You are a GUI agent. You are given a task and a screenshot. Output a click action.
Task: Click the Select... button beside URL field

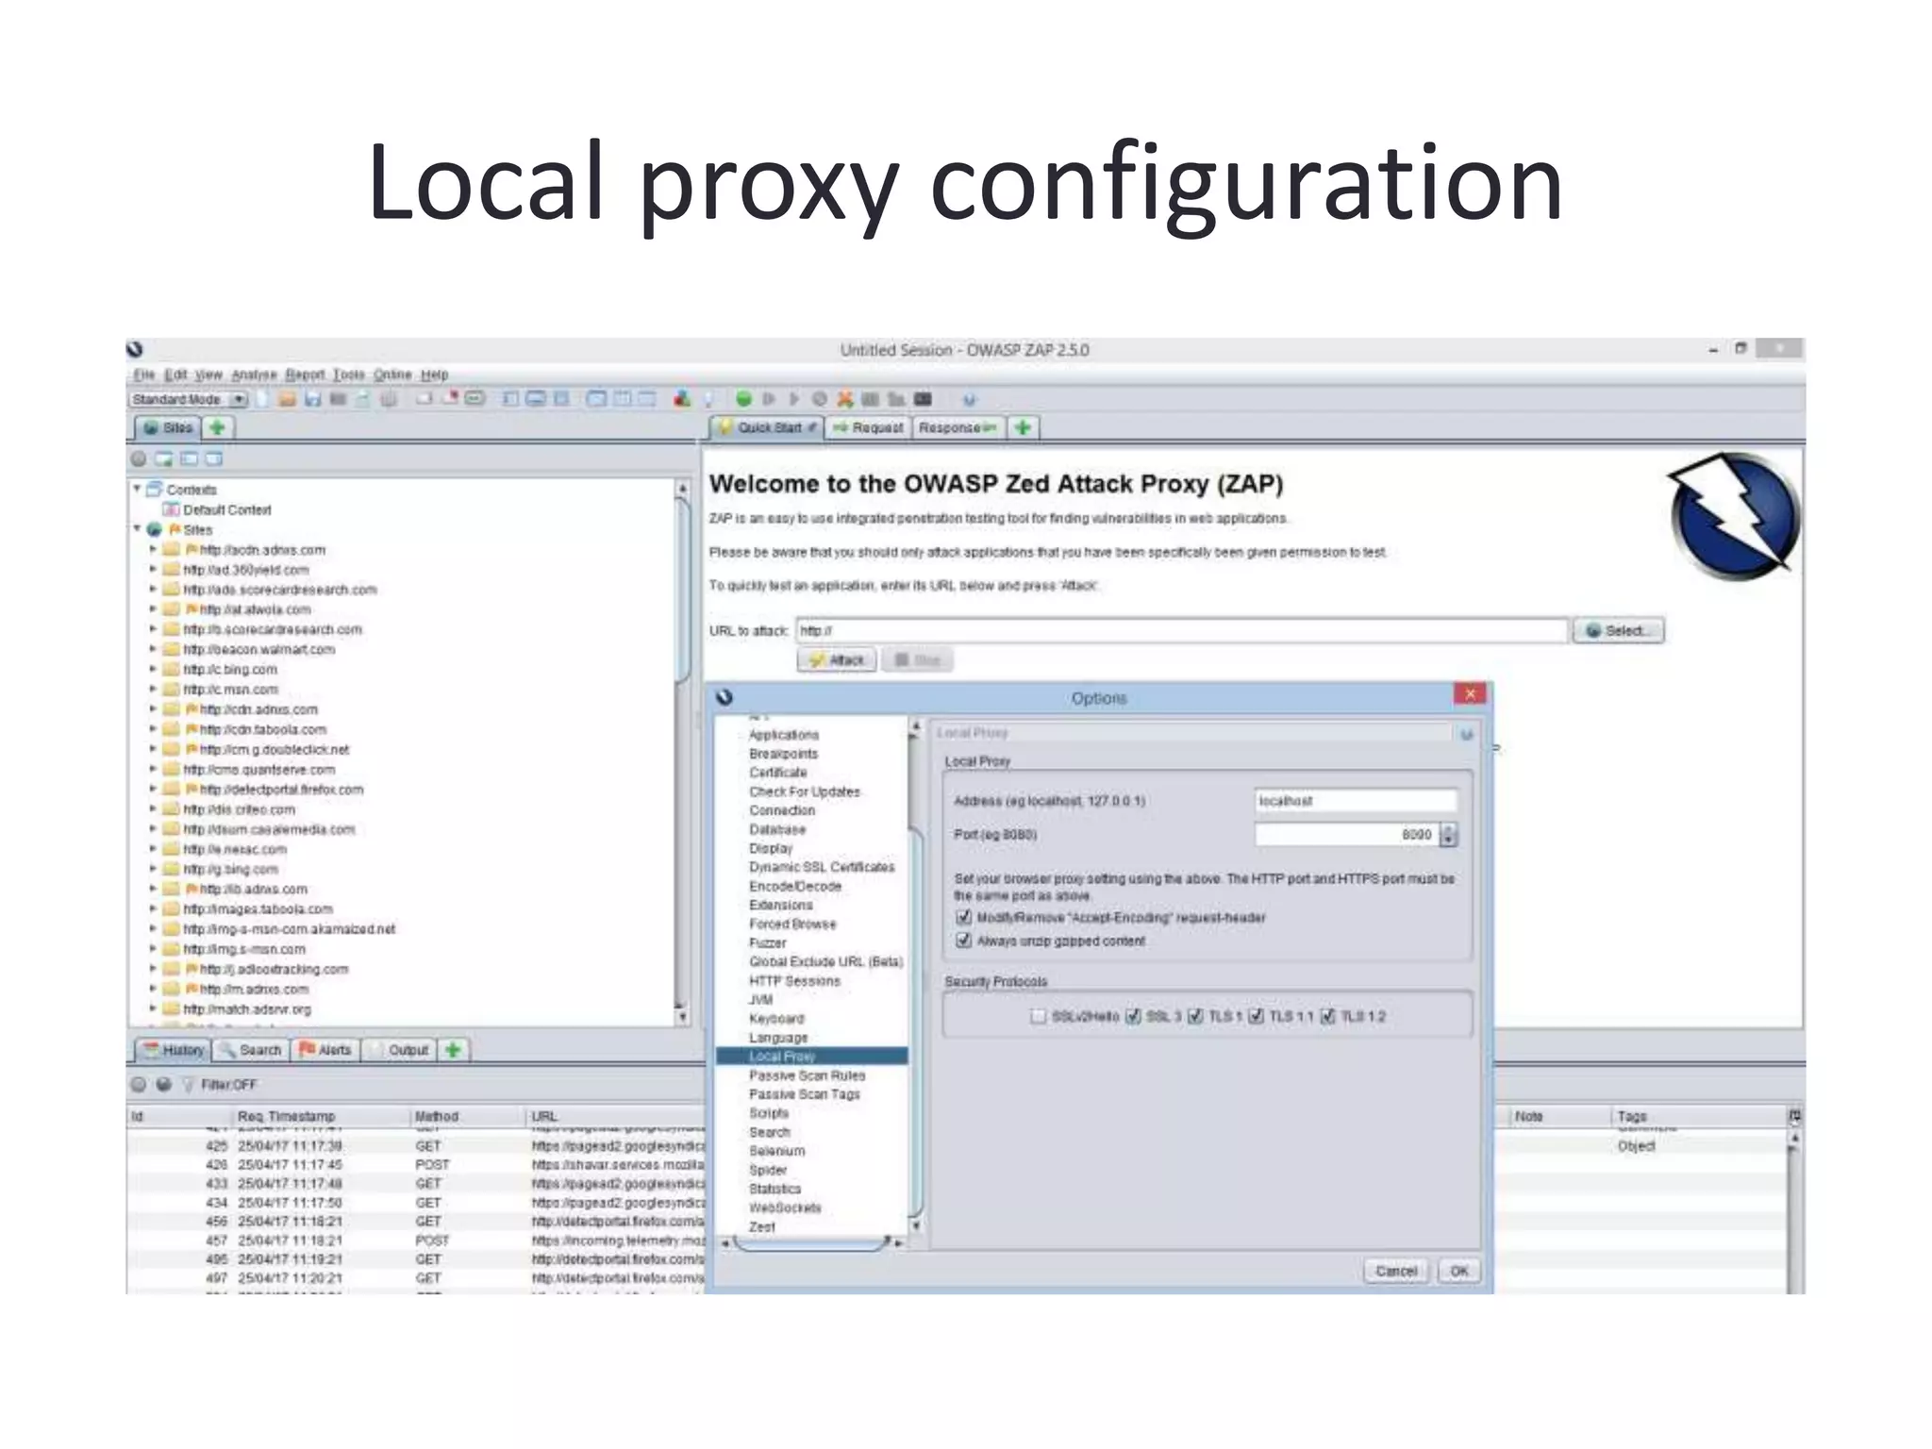(1618, 630)
